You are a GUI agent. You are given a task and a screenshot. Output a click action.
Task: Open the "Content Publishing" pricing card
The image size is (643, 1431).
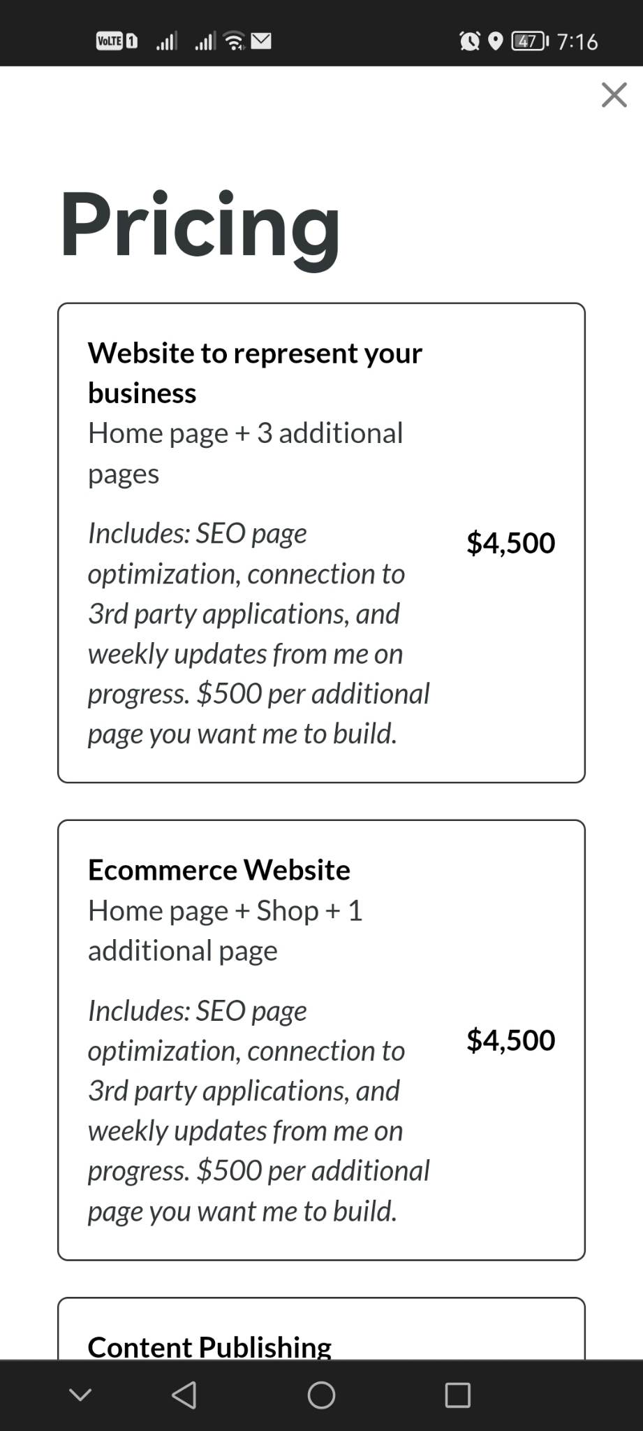(209, 1345)
